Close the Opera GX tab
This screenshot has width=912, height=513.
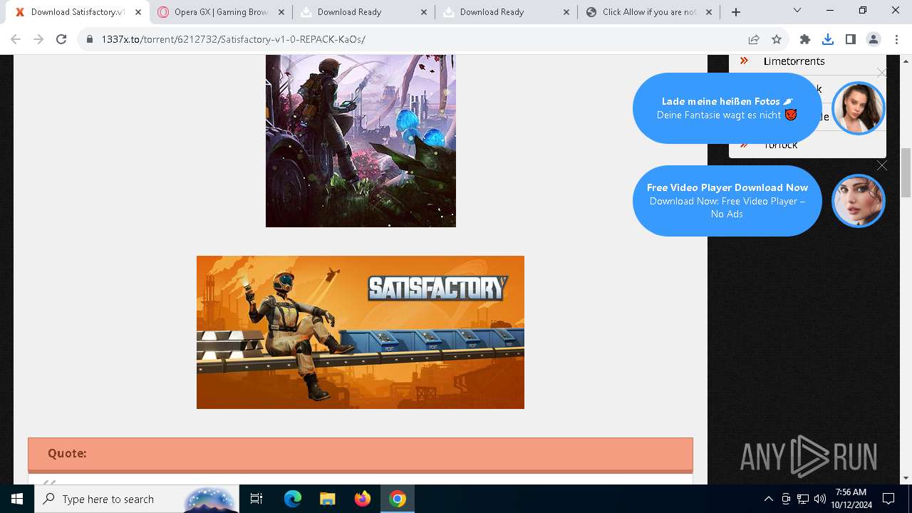click(281, 12)
